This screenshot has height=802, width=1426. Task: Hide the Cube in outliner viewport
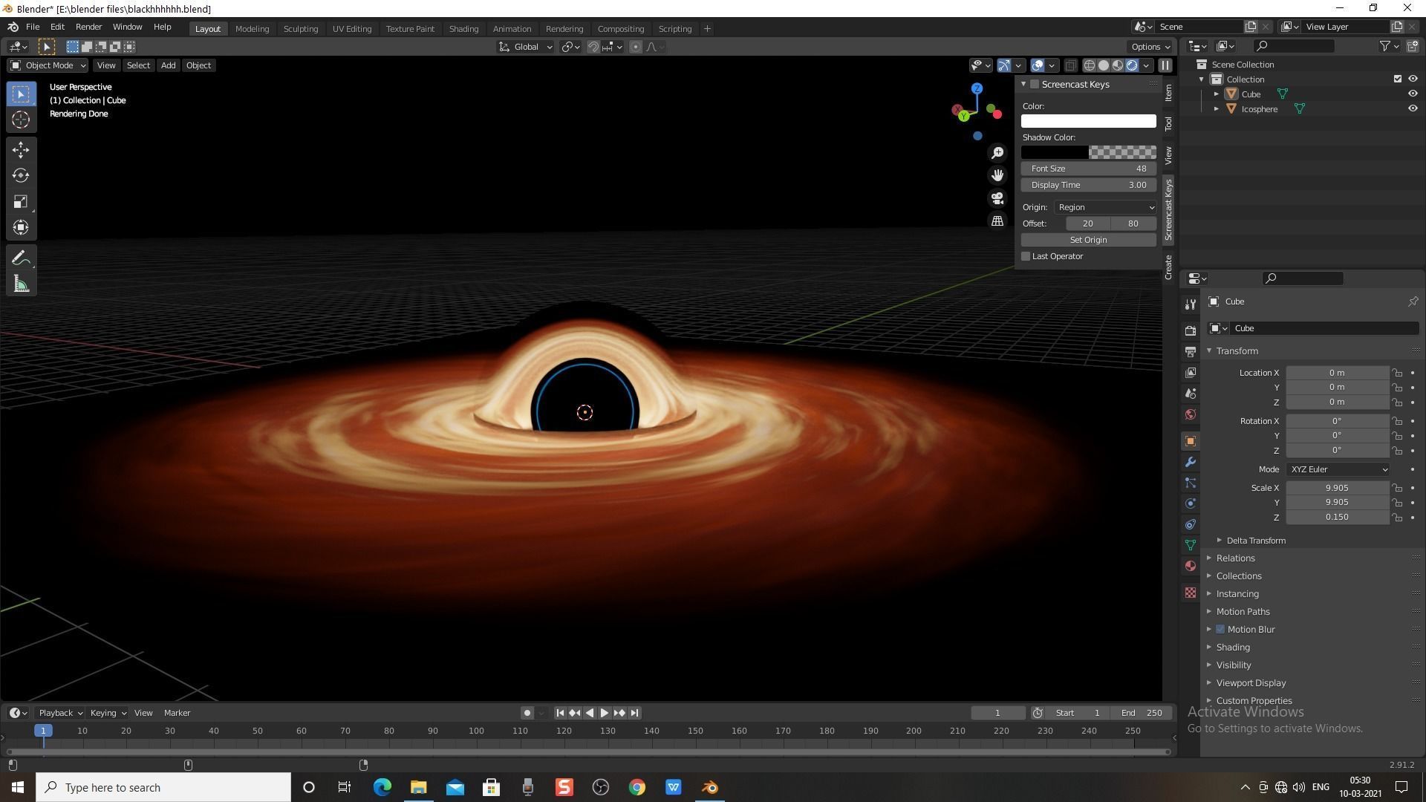(1413, 94)
